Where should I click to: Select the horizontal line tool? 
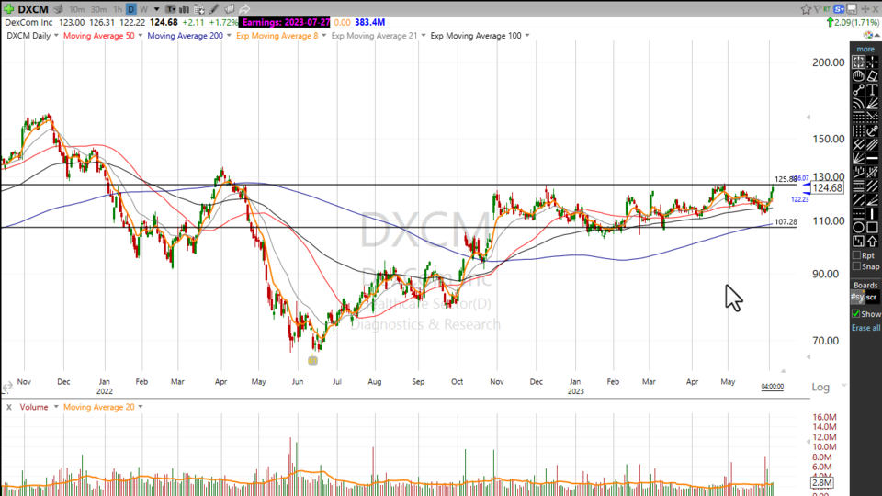872,159
